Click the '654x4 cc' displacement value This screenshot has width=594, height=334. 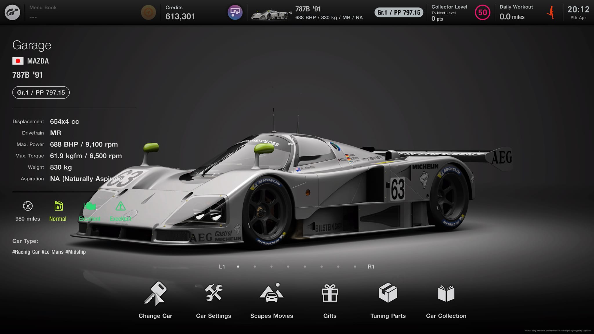[x=64, y=121]
